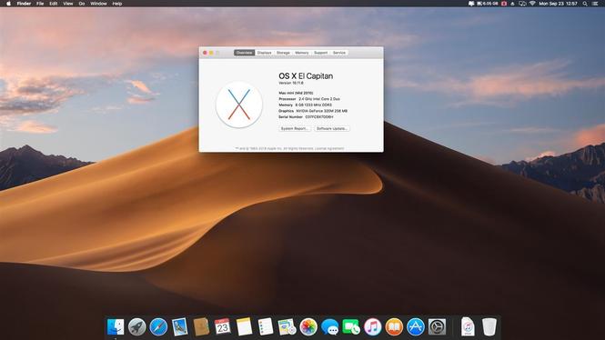The image size is (605, 340).
Task: Open Calendar showing 23 in Dock
Action: tap(223, 327)
